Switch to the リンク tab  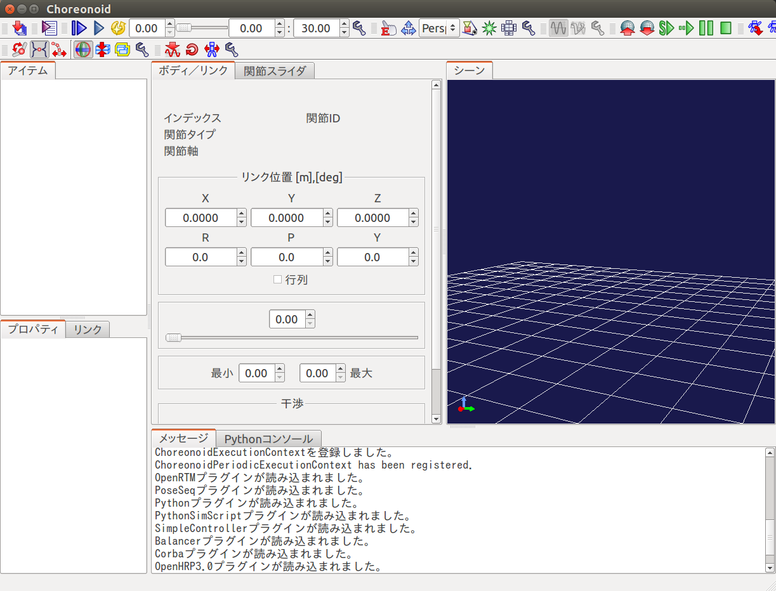pos(88,330)
